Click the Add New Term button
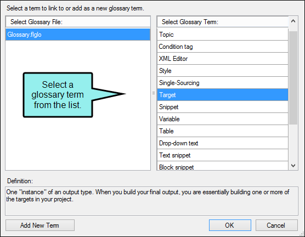This screenshot has height=237, width=305. (x=40, y=225)
